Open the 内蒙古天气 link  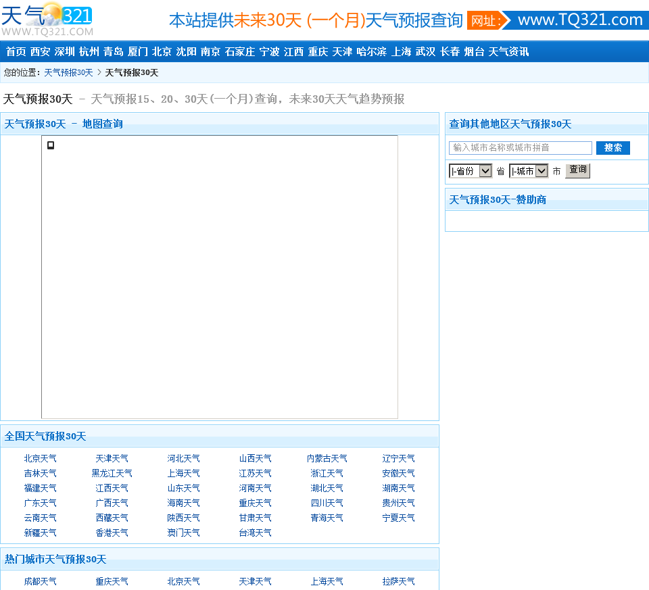327,459
